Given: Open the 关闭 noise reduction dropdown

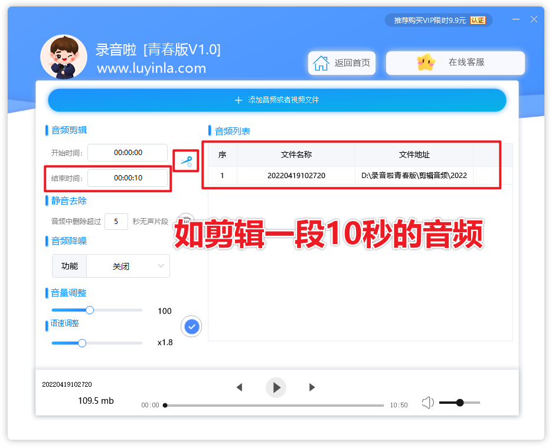Looking at the screenshot, I should 128,266.
